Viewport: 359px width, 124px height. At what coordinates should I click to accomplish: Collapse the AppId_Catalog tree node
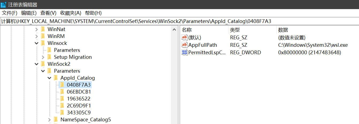(x=49, y=78)
